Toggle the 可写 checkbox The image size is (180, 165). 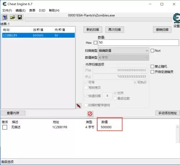click(86, 82)
